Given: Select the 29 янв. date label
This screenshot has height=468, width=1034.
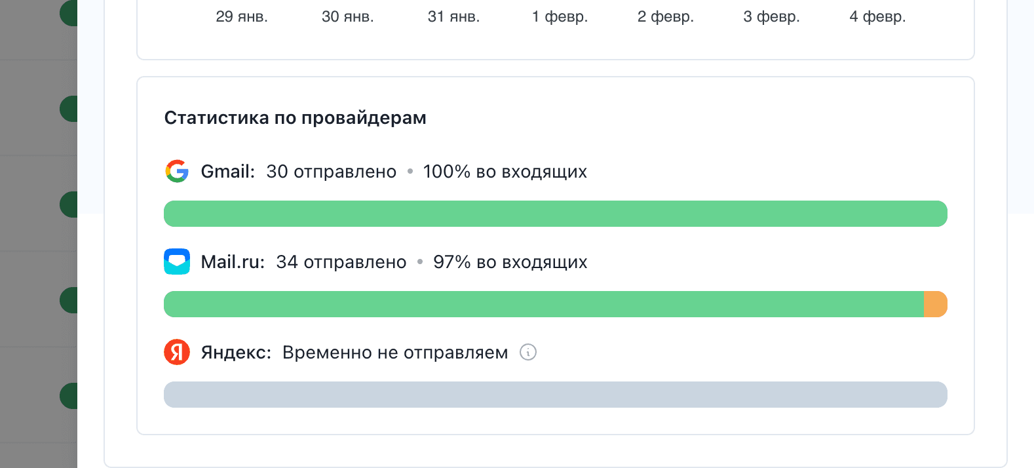Looking at the screenshot, I should 242,16.
